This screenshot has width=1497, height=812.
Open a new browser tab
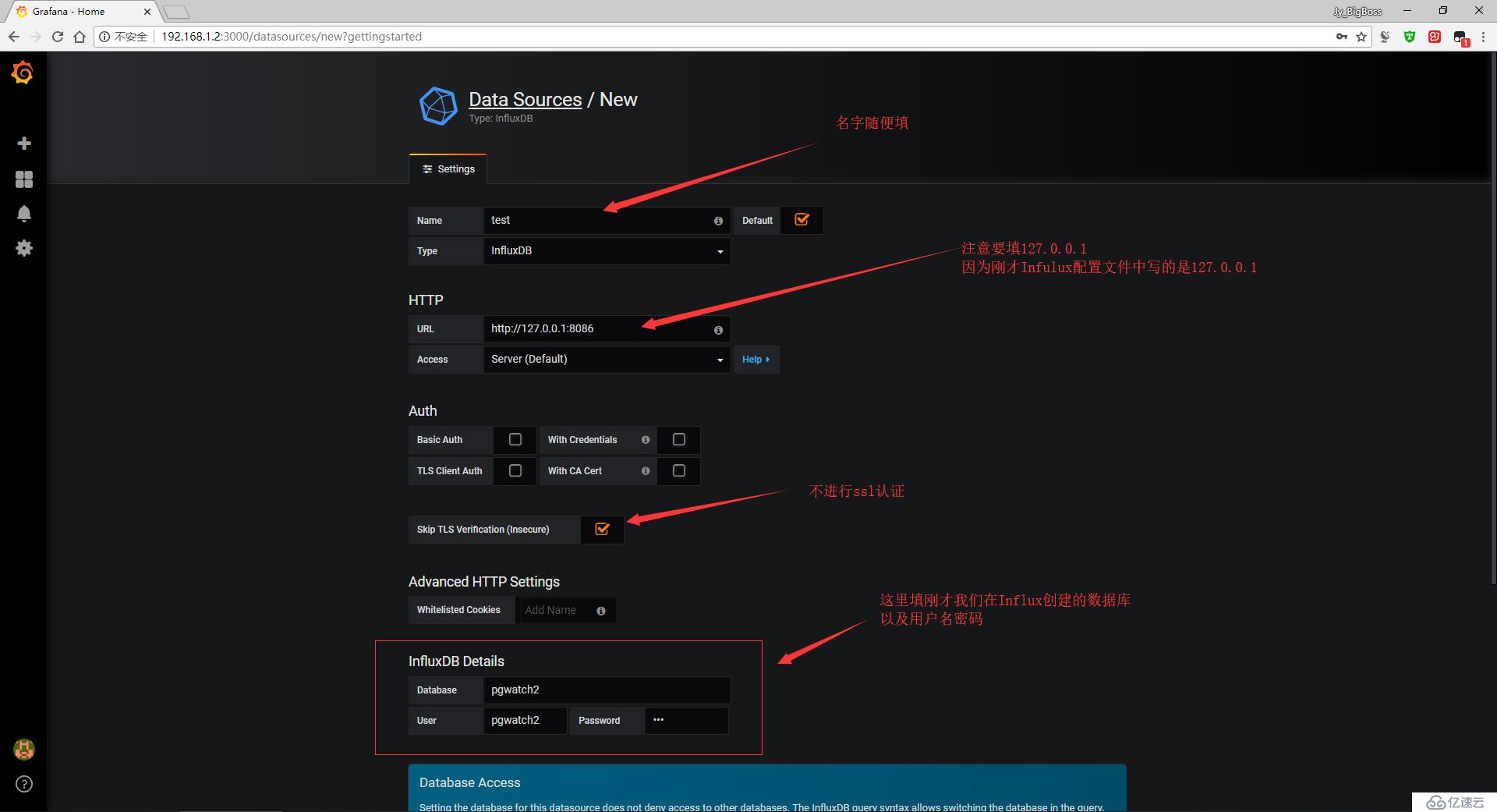click(176, 12)
